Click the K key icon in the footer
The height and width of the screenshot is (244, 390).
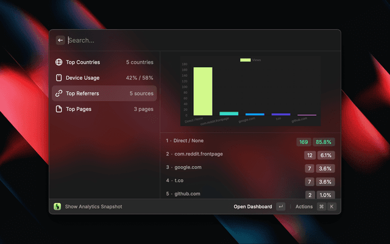pos(331,207)
